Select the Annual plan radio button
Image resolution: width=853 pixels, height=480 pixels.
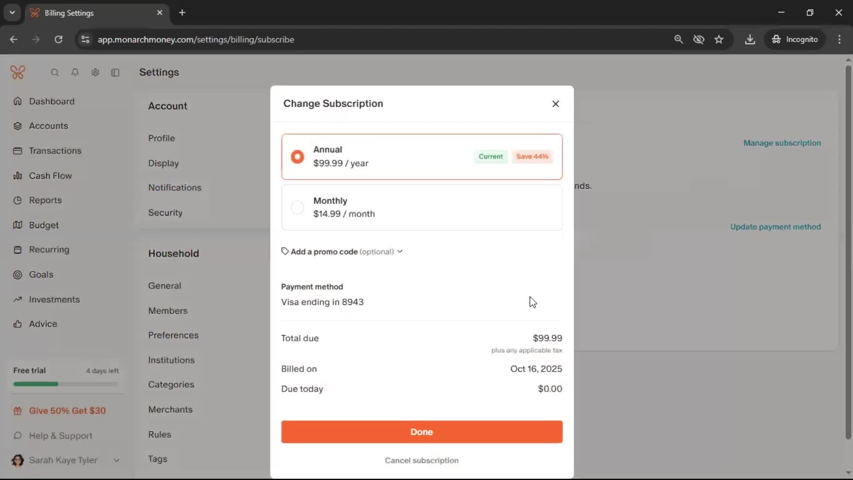(297, 156)
